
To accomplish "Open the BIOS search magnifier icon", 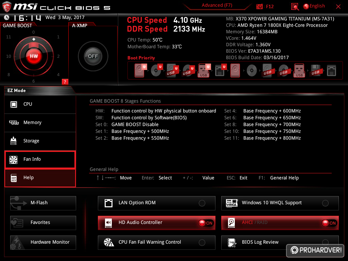I will pos(295,6).
